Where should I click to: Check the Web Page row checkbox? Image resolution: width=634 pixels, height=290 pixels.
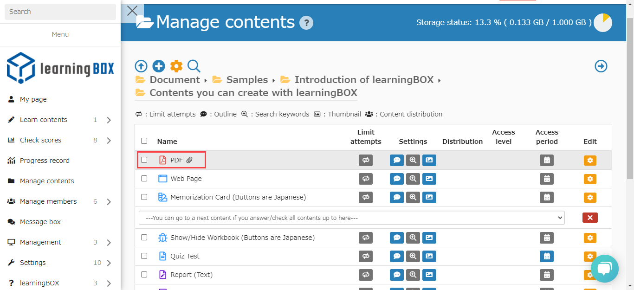[144, 179]
